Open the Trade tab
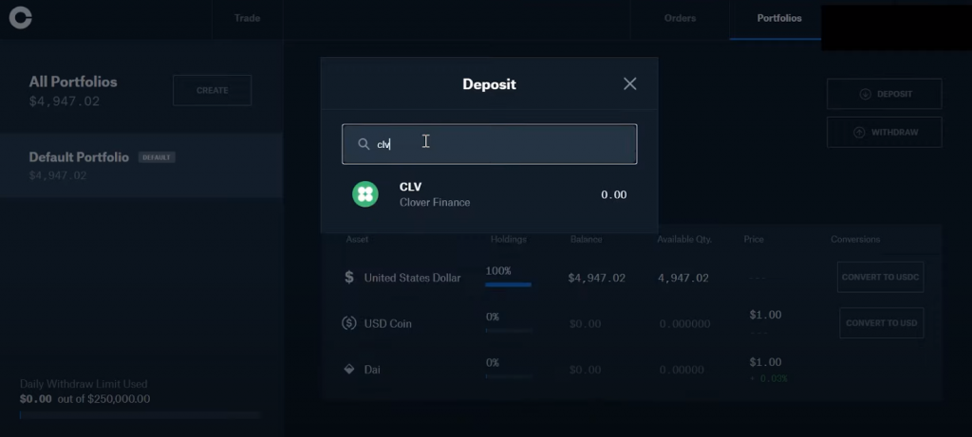 point(247,18)
